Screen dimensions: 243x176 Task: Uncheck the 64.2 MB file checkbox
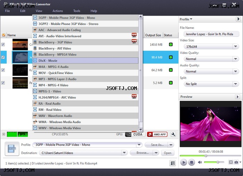(3, 70)
